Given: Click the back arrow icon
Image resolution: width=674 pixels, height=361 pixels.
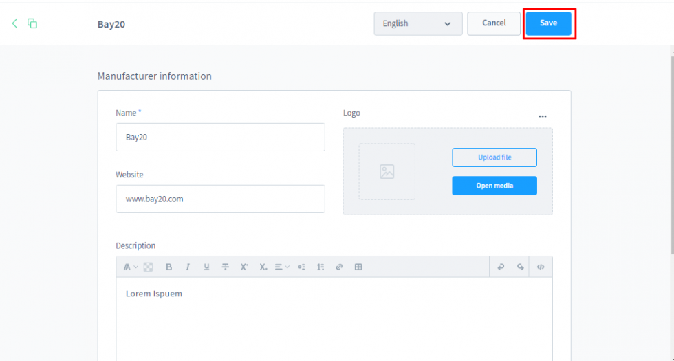Looking at the screenshot, I should 15,23.
